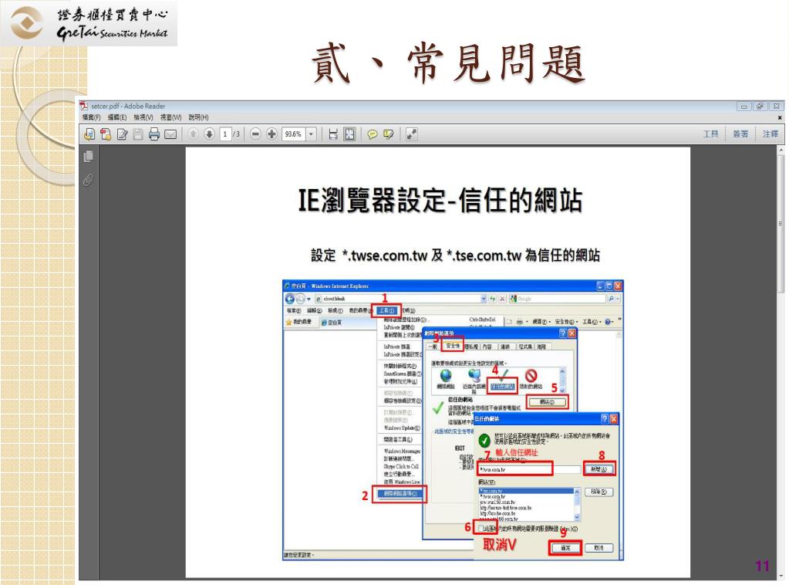
Task: Switch to 安全性 tab in Internet Options
Action: pos(453,347)
